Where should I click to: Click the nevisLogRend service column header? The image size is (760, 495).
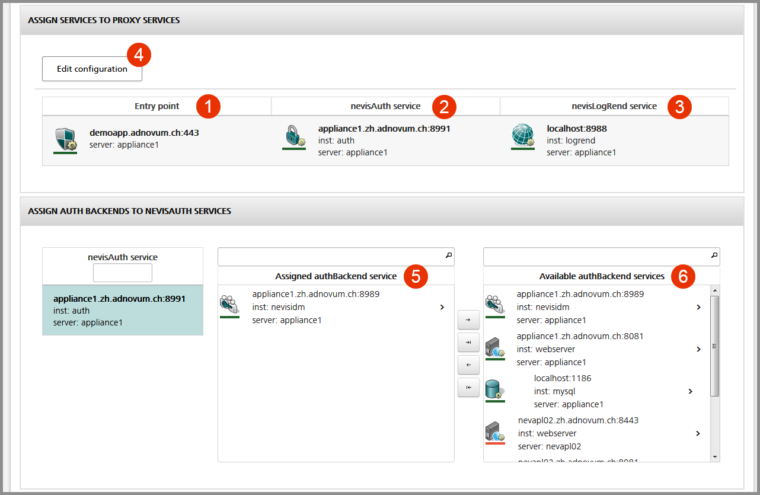click(x=615, y=106)
